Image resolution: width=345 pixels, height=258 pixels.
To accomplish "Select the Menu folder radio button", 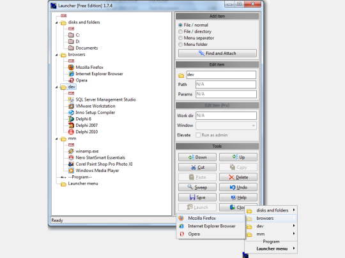I will pyautogui.click(x=180, y=45).
